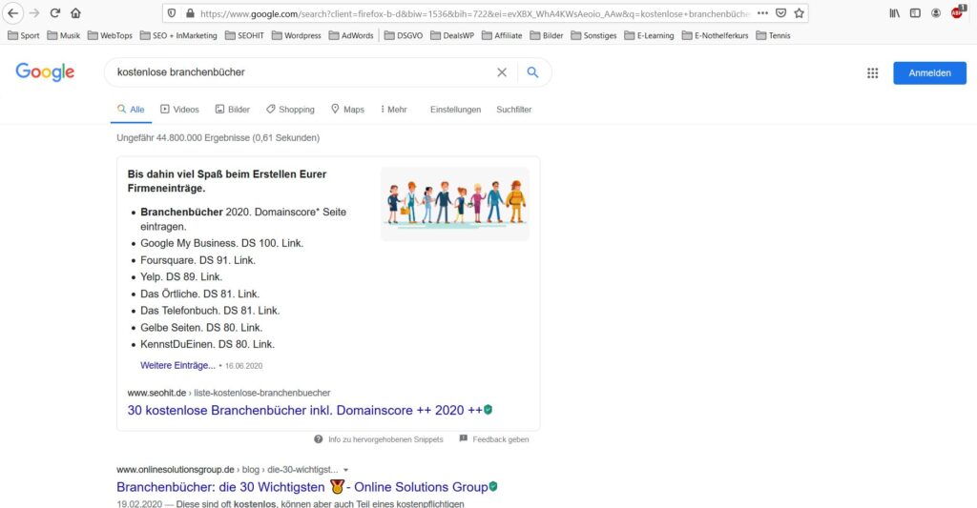Click into the Google search input field

[296, 72]
